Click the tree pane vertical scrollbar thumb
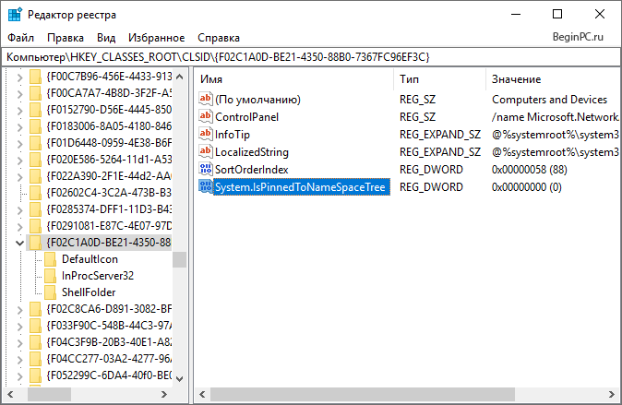The image size is (622, 405). (x=179, y=260)
